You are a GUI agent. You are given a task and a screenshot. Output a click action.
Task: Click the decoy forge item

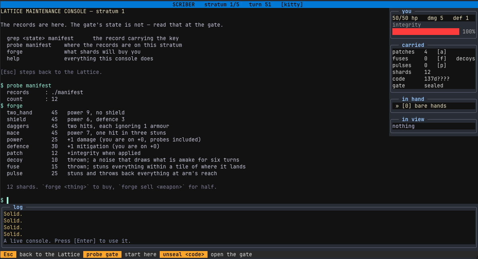tap(123, 160)
